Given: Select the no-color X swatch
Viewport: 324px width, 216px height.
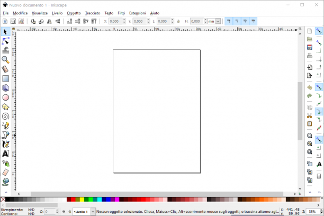Looking at the screenshot, I should click(3, 200).
